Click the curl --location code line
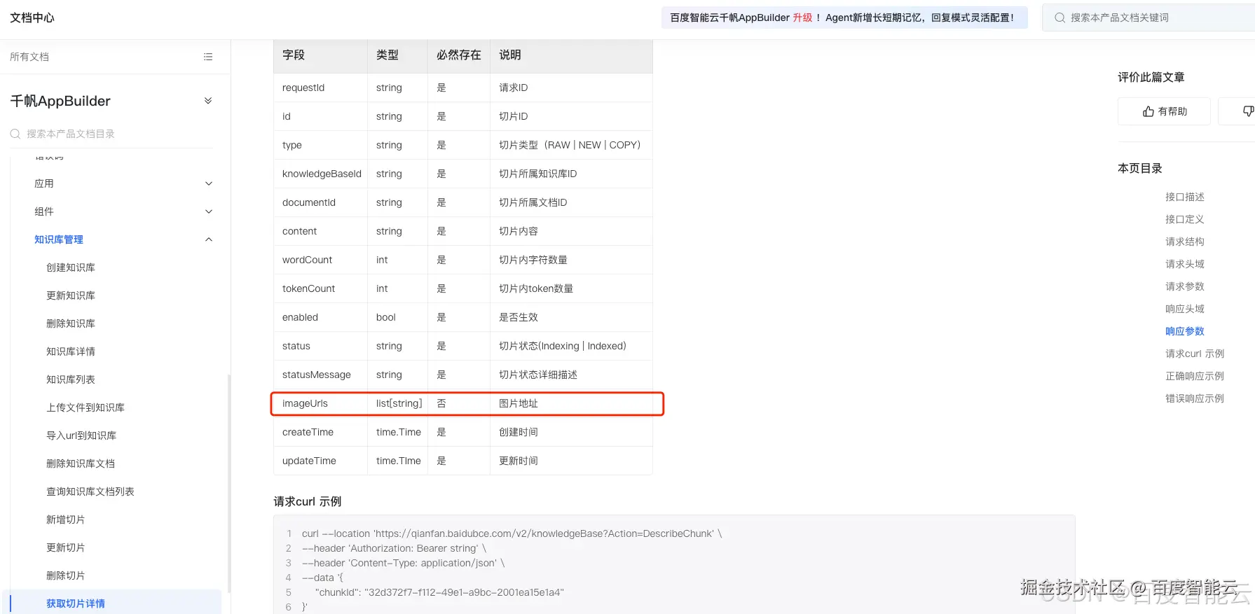Image resolution: width=1255 pixels, height=614 pixels. click(512, 533)
